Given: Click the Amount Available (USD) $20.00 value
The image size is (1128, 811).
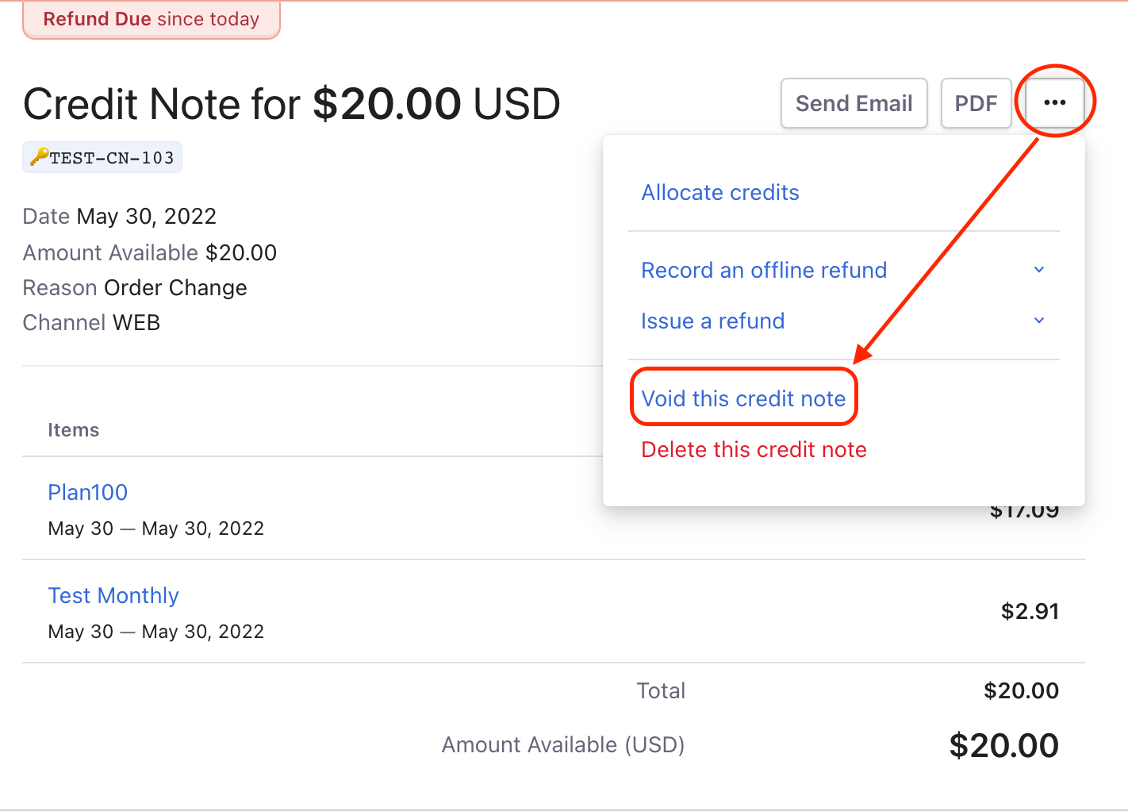Looking at the screenshot, I should pos(1003,745).
